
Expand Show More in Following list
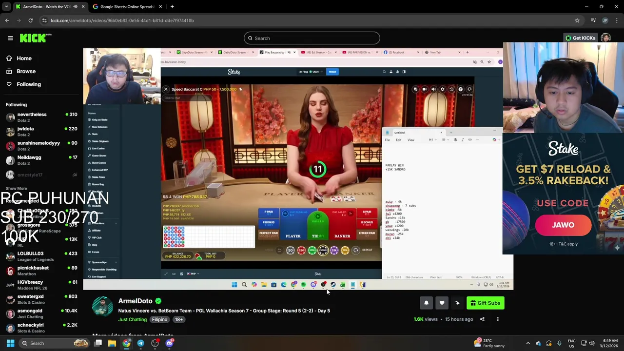(x=16, y=188)
